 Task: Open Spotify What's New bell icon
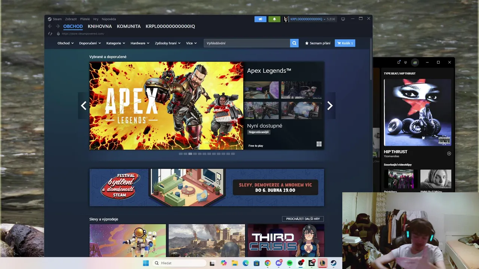point(399,62)
